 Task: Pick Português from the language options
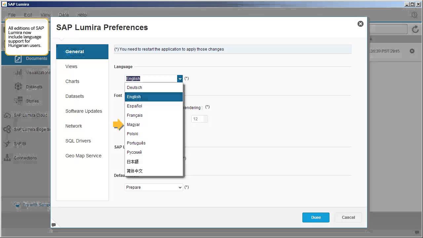(136, 143)
